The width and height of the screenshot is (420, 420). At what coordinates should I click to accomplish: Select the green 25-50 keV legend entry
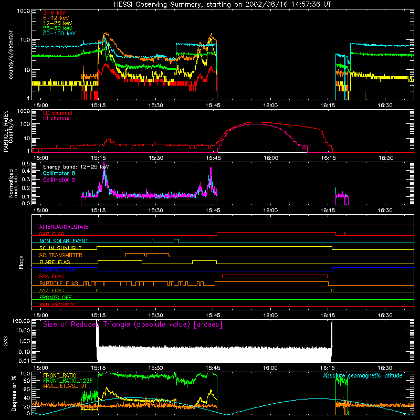coord(58,28)
